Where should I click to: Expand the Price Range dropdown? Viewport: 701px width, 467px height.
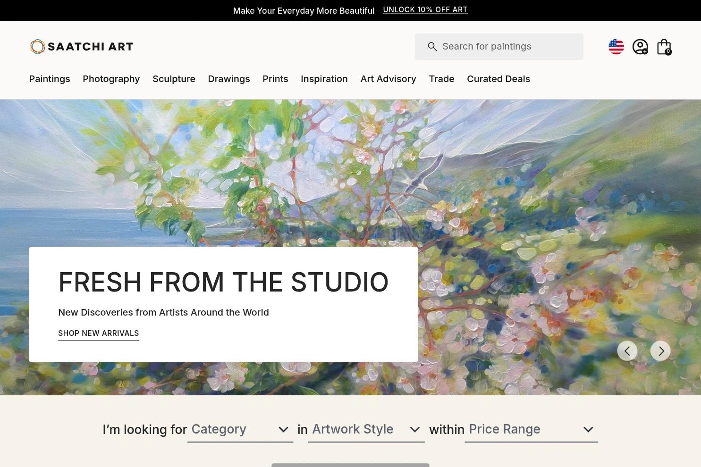(x=531, y=430)
